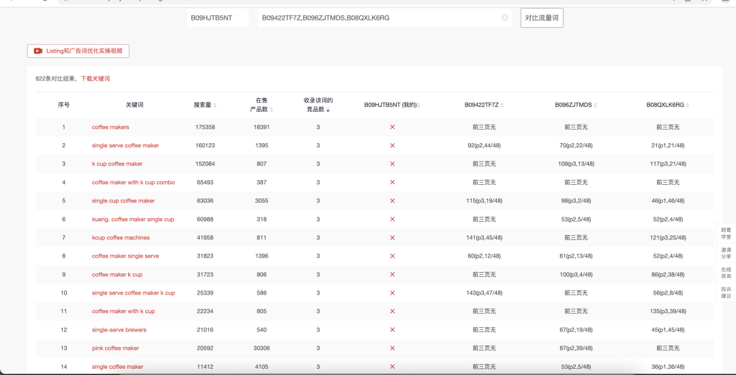
Task: Sort by 搜索量 column
Action: [215, 106]
